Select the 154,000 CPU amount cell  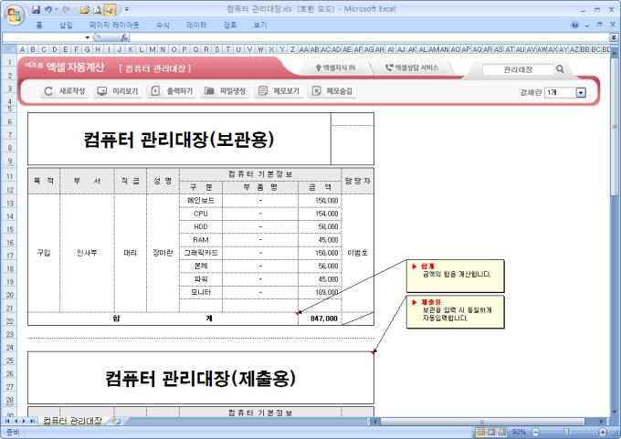pyautogui.click(x=320, y=214)
